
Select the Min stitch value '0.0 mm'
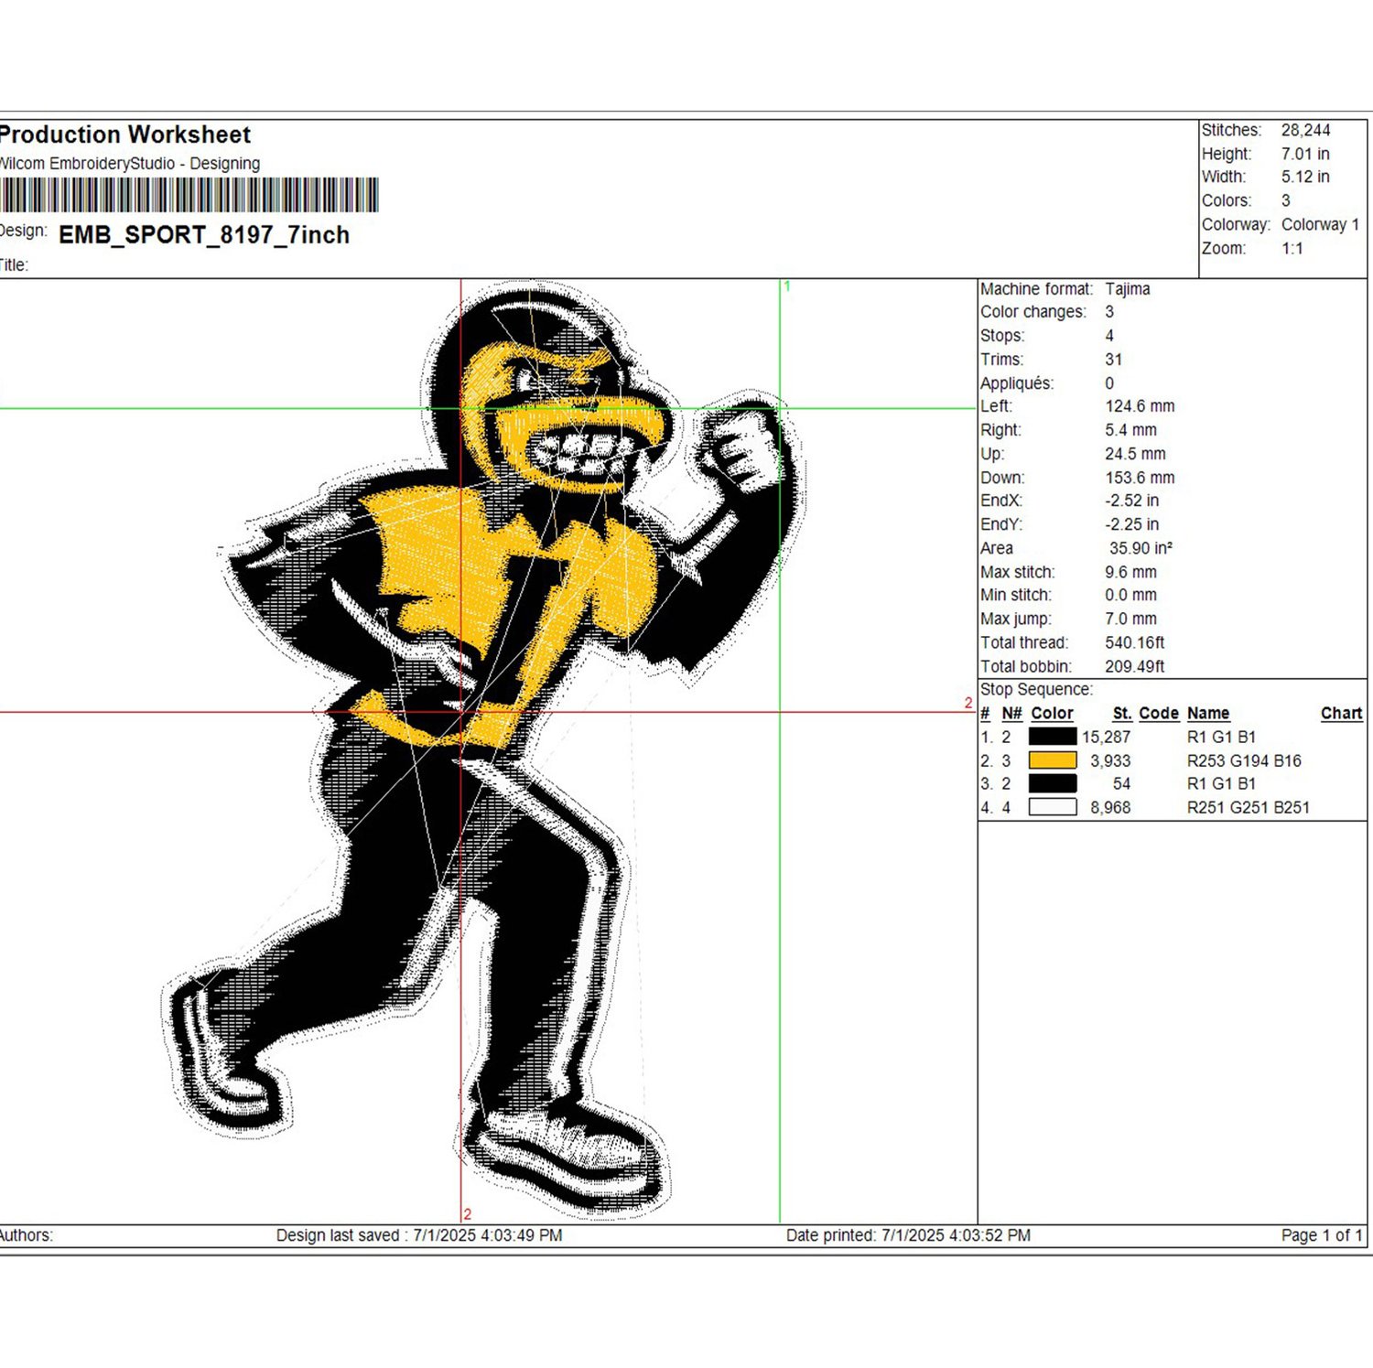1130,595
